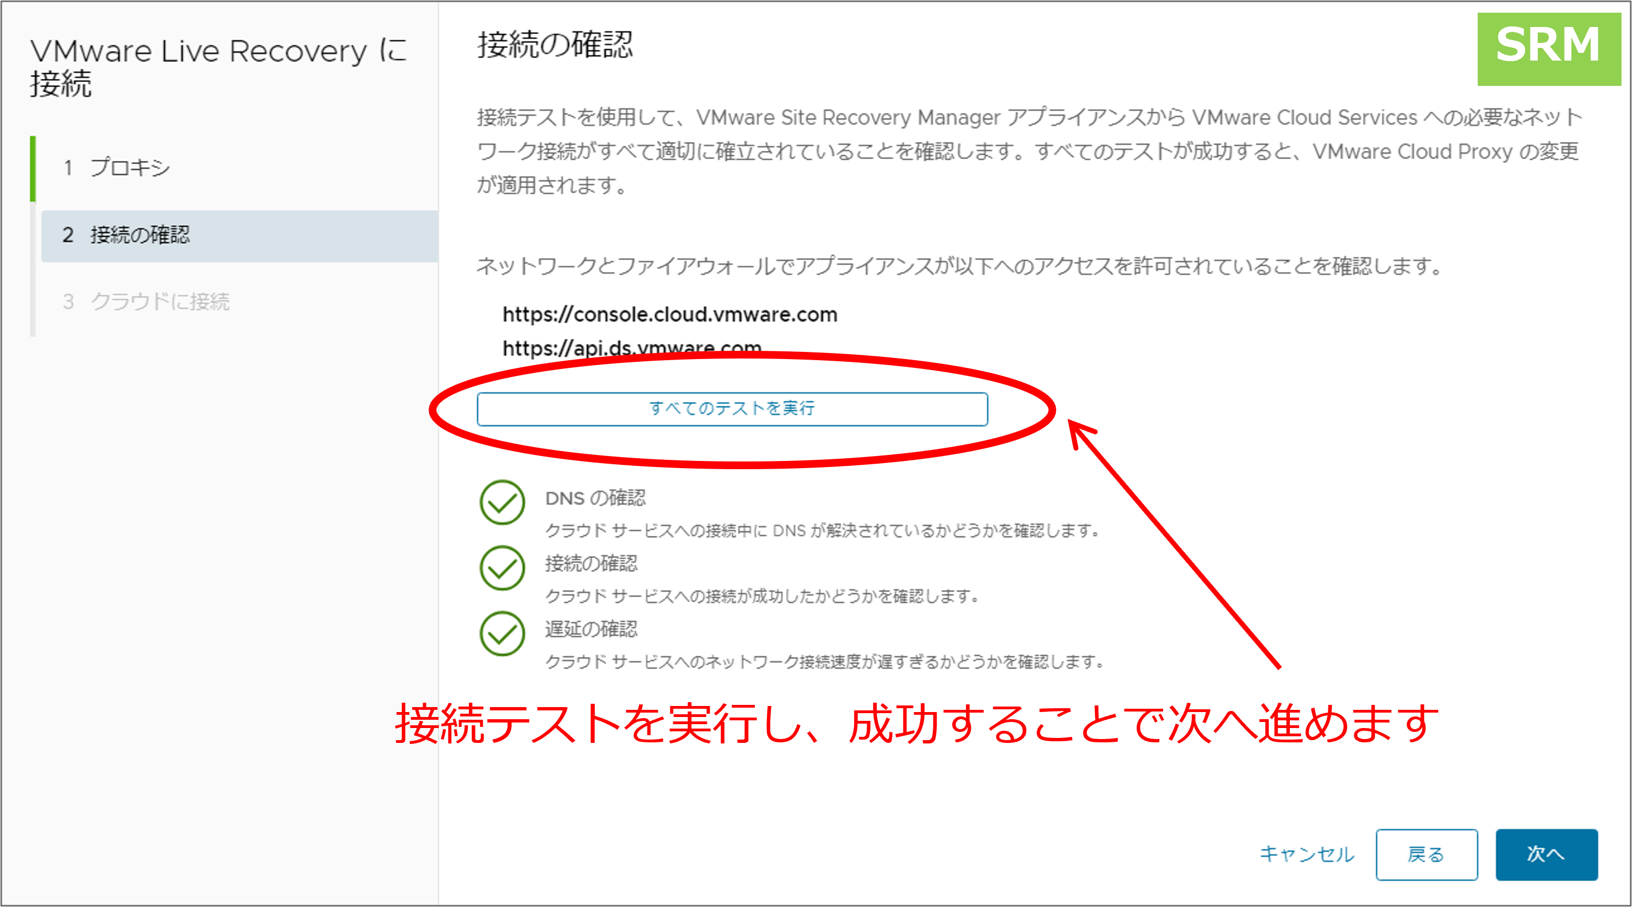Click the 戻る button
Viewport: 1632px width, 907px height.
click(1426, 855)
